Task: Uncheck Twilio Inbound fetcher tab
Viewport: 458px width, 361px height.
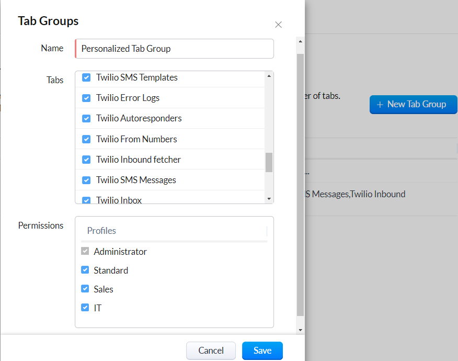Action: (x=86, y=160)
